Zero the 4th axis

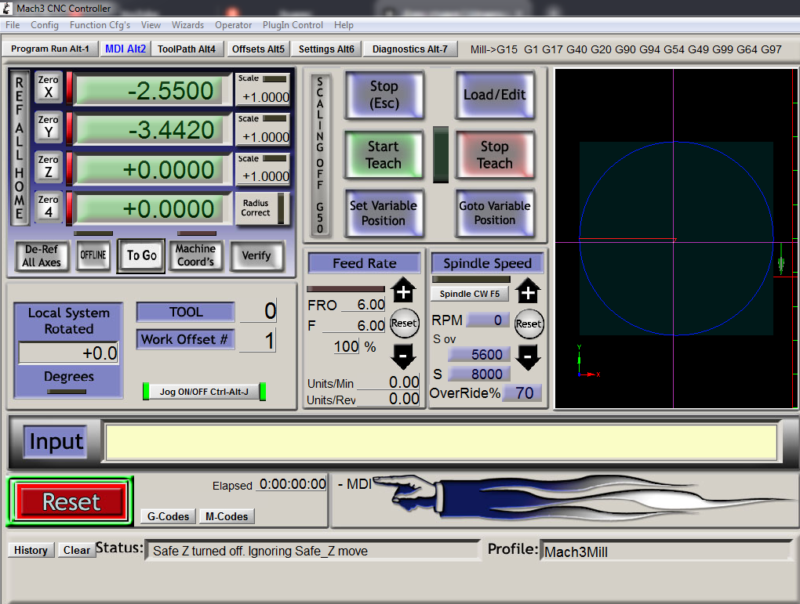49,207
